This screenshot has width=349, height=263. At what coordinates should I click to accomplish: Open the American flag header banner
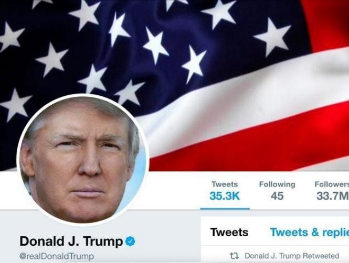tap(174, 85)
